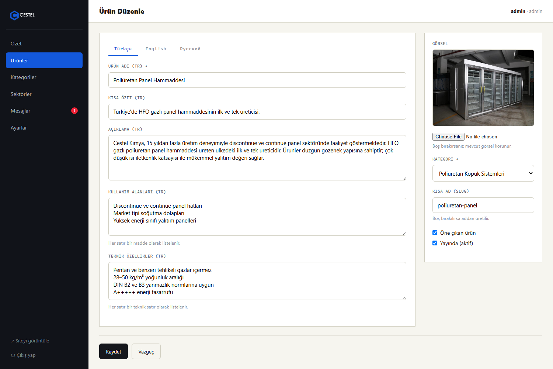Switch to the Русский tab
The image size is (553, 369).
(190, 49)
